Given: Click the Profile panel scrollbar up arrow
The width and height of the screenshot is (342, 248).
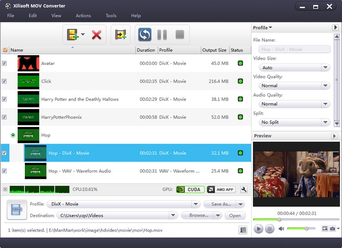Looking at the screenshot, I should coord(337,37).
